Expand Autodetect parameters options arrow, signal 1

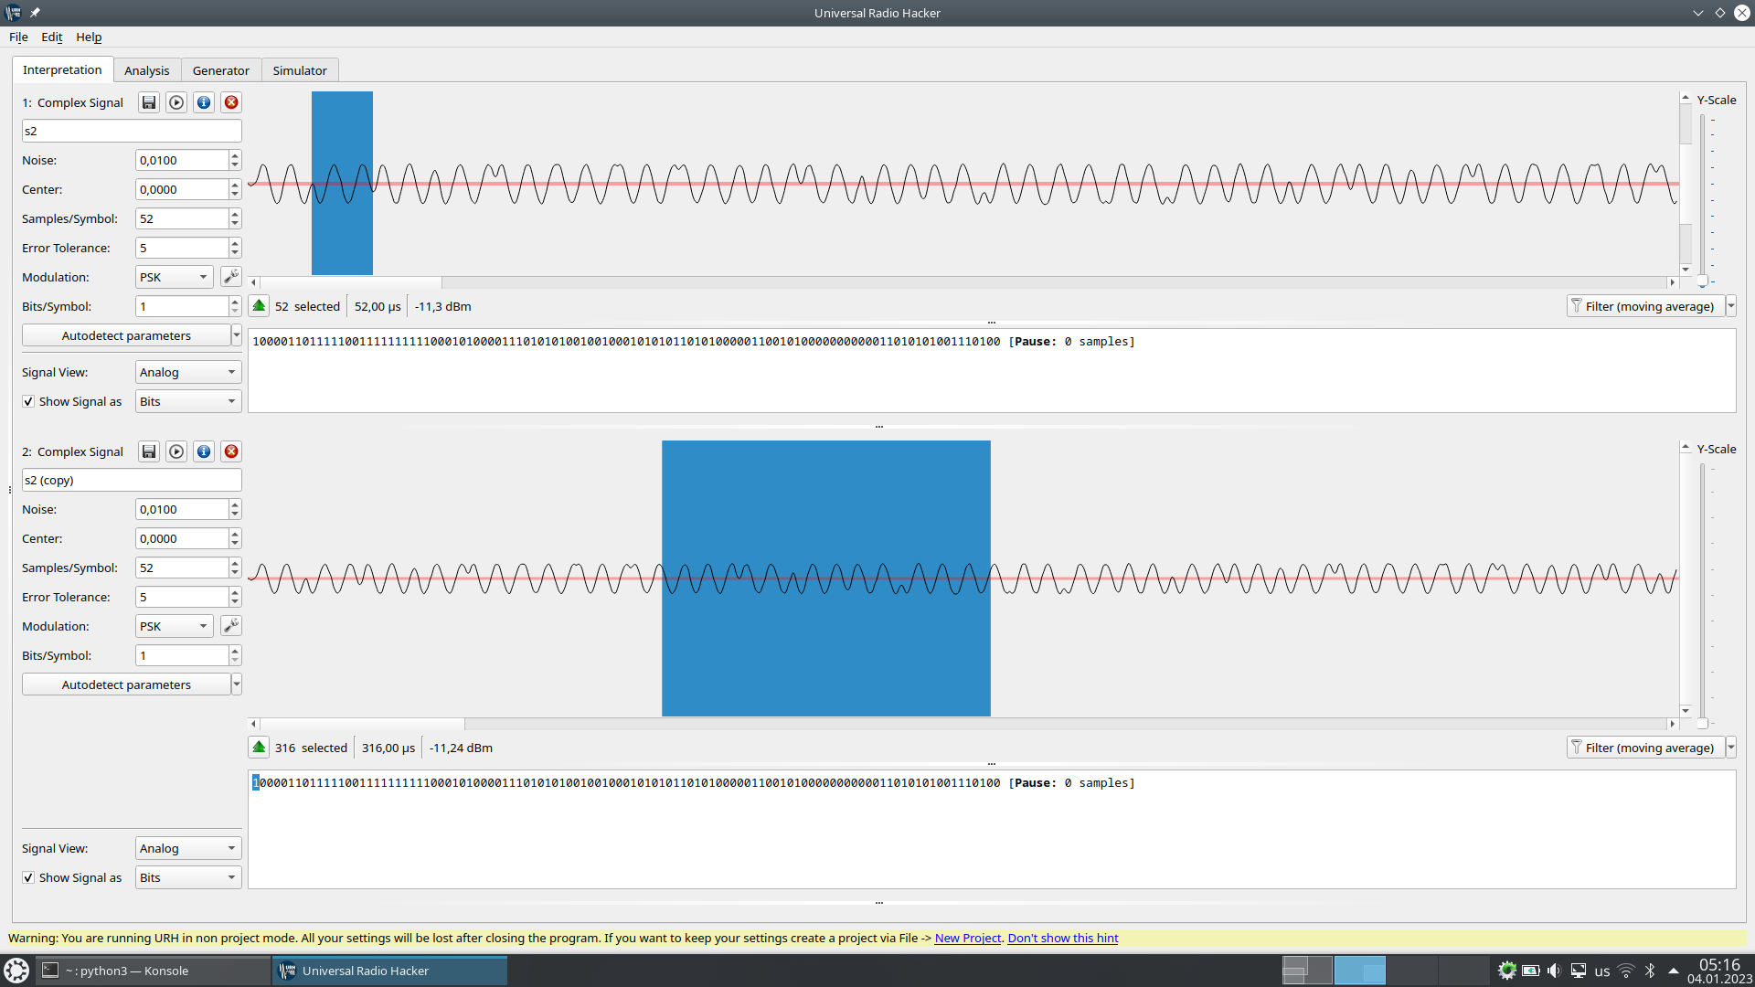237,335
